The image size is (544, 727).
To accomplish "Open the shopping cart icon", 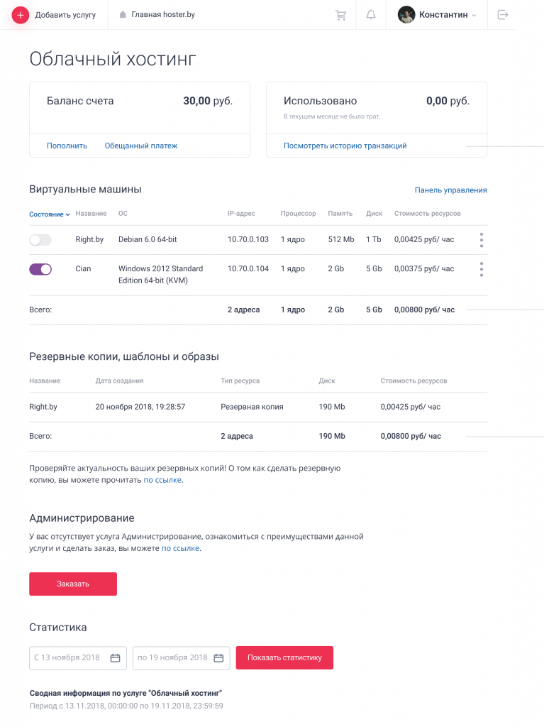I will pyautogui.click(x=340, y=15).
